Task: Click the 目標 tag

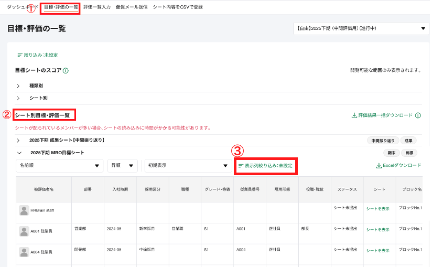Action: point(409,153)
